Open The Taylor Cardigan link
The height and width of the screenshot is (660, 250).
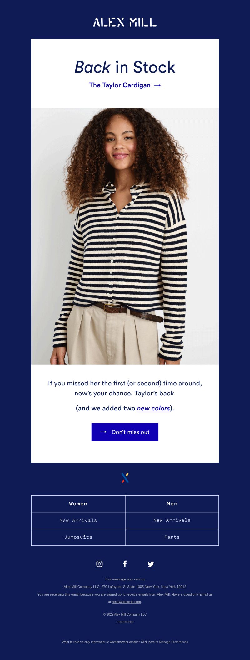(120, 85)
